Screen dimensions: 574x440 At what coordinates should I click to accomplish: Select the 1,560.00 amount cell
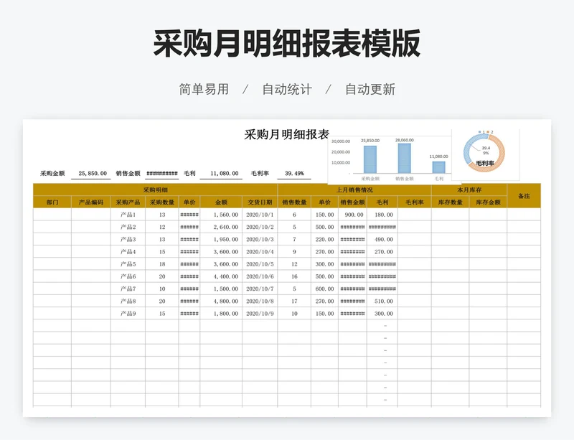tap(221, 215)
